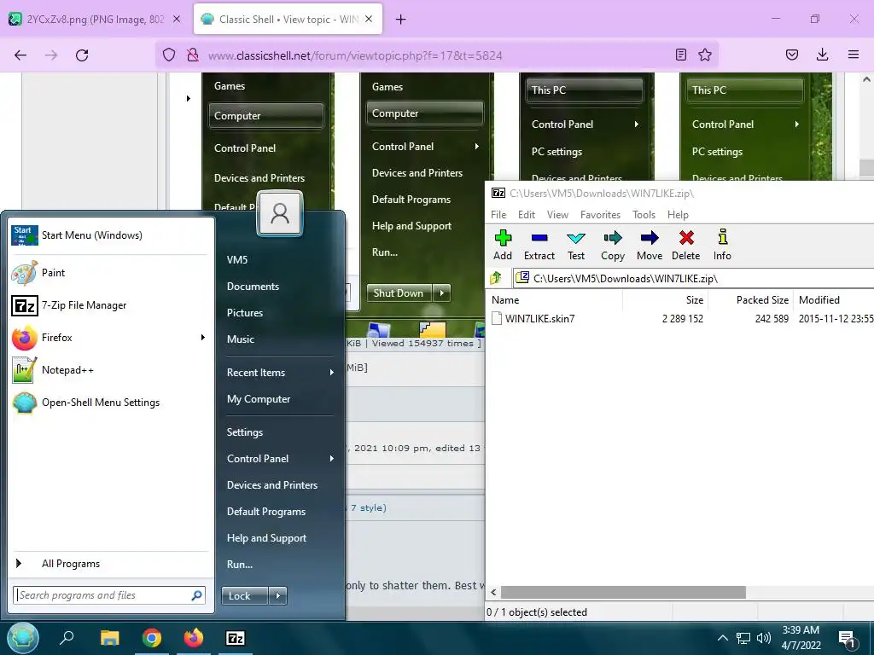Open Start Menu (Windows) entry
This screenshot has width=874, height=655.
[x=110, y=235]
